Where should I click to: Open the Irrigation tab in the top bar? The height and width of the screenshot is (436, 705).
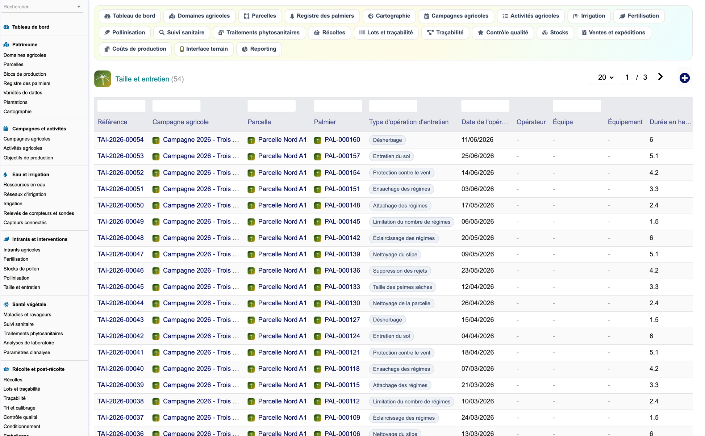589,16
